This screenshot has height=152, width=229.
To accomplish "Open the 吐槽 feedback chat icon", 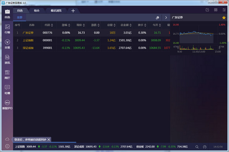I will (7, 89).
